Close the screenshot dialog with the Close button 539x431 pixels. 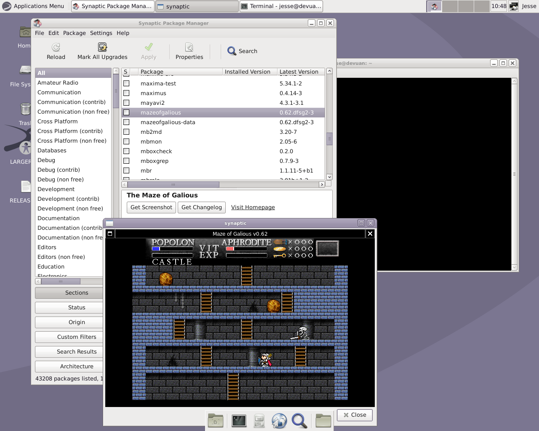click(355, 415)
